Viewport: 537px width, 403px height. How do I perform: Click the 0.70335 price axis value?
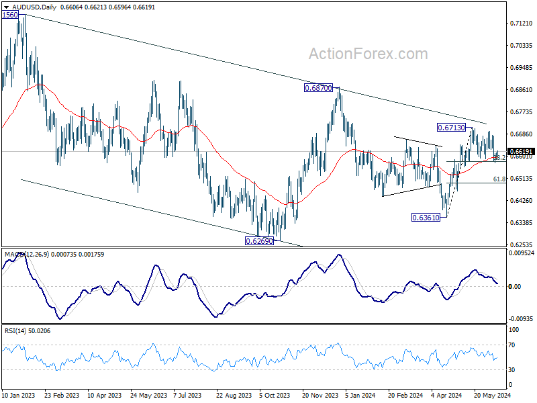coord(522,45)
